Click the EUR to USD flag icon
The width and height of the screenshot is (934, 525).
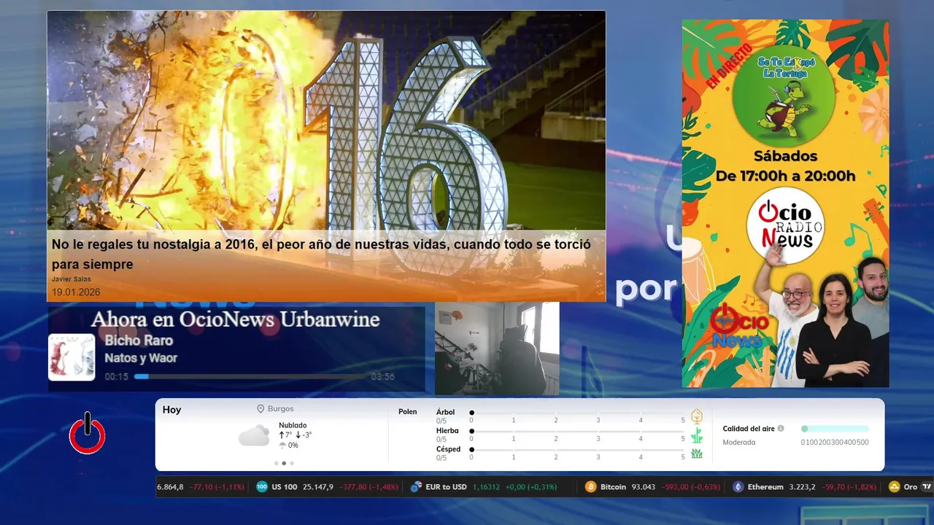tap(416, 487)
